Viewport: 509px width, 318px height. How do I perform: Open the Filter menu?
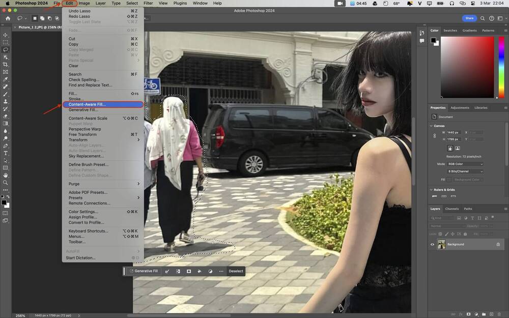[x=148, y=3]
